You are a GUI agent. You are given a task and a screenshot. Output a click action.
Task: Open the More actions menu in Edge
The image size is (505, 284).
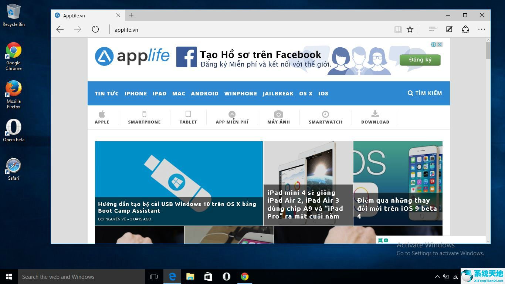482,29
